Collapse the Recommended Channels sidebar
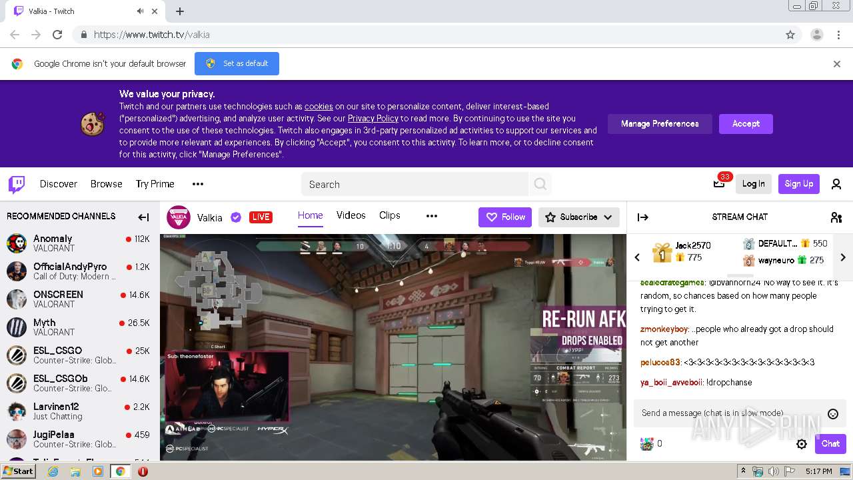 coord(143,217)
